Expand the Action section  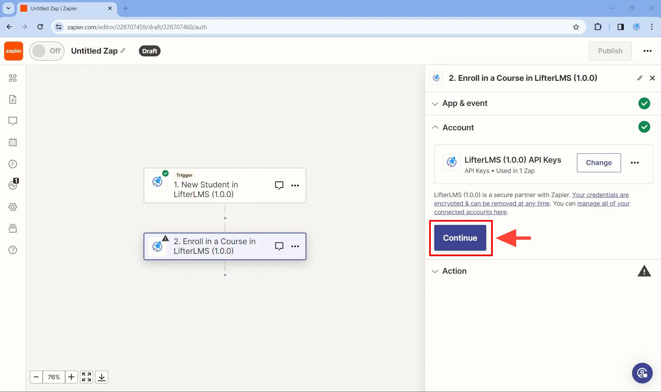point(435,271)
